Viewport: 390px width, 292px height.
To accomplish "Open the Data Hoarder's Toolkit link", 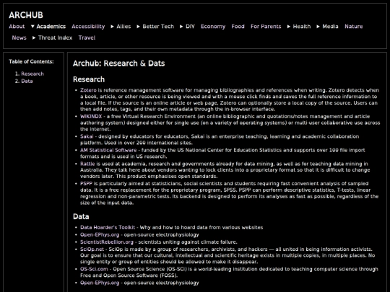I will point(108,227).
